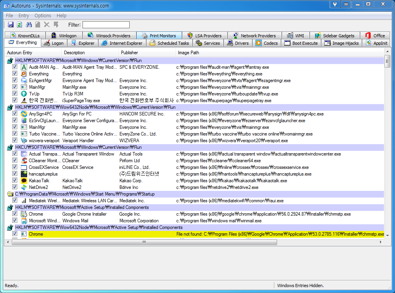Image resolution: width=395 pixels, height=293 pixels.
Task: Click the Save toolbar icon
Action: [11, 24]
